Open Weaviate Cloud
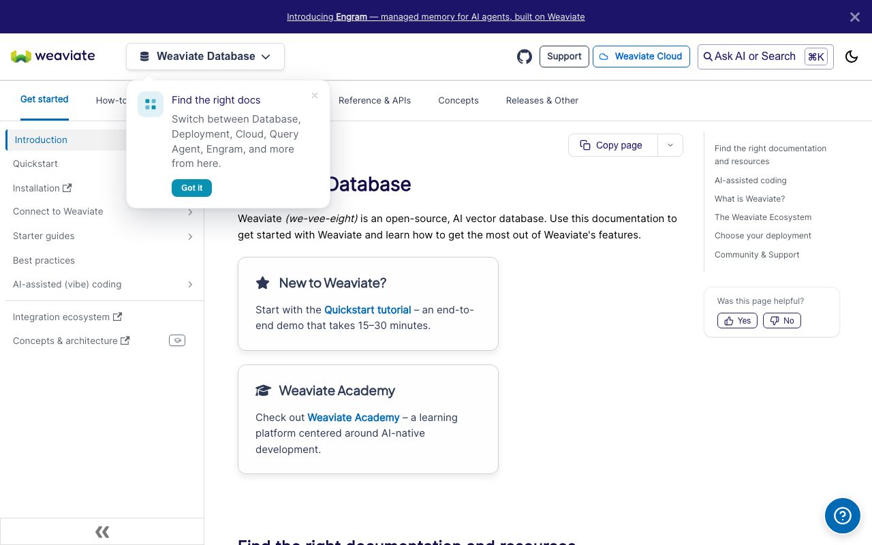The width and height of the screenshot is (872, 545). (x=641, y=57)
